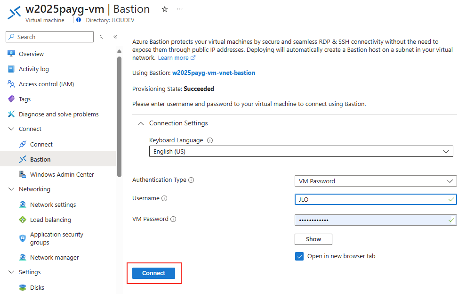Click the blue Connect button
Image resolution: width=466 pixels, height=294 pixels.
coord(153,273)
